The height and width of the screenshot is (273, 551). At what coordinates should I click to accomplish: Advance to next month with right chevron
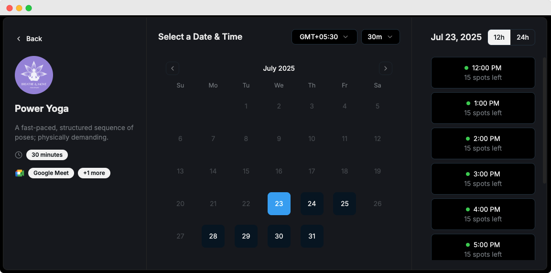[386, 68]
